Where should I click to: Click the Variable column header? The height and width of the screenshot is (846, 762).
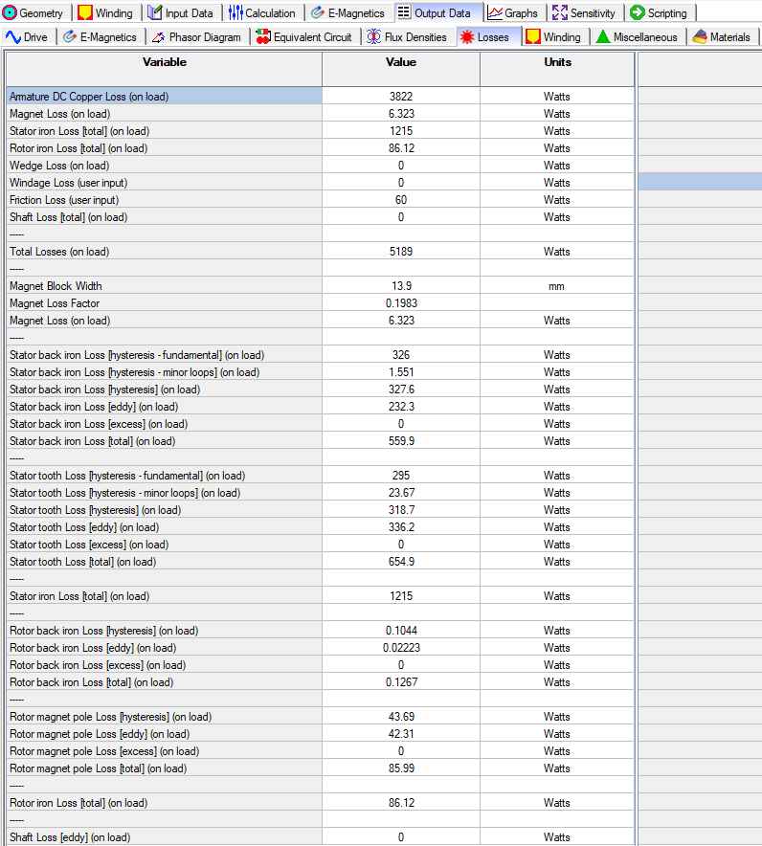click(164, 69)
